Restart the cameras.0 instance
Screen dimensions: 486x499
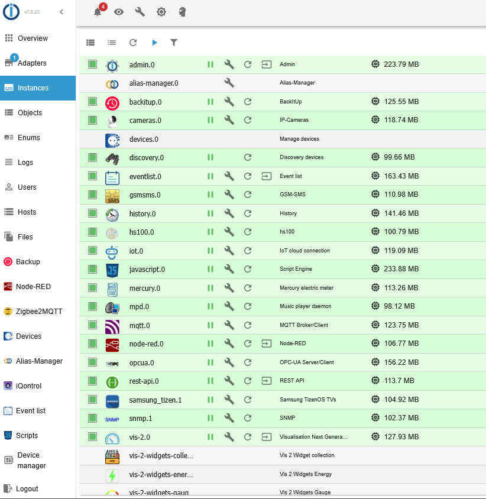click(x=248, y=120)
